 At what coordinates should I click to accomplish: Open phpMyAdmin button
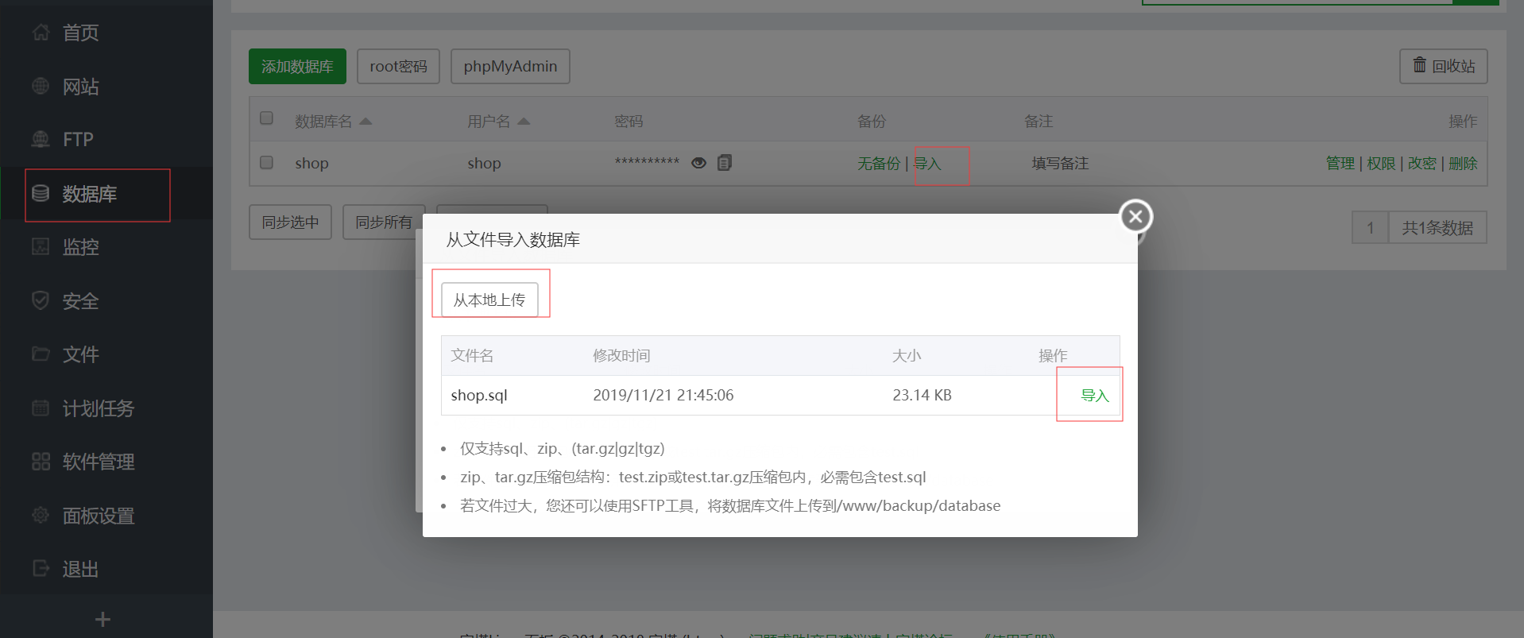pyautogui.click(x=510, y=66)
